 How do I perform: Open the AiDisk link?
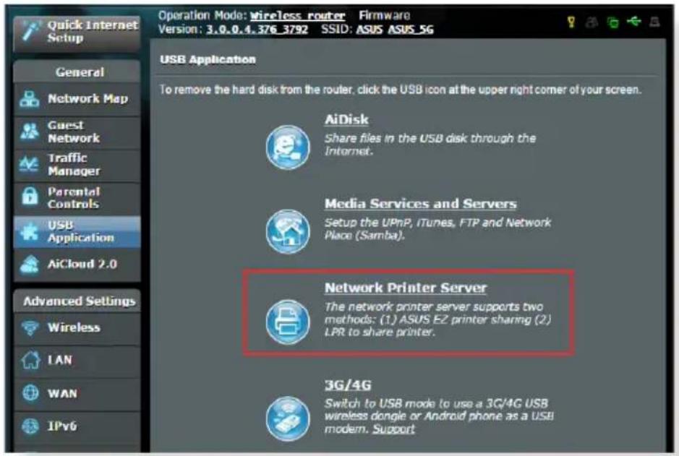[x=346, y=119]
